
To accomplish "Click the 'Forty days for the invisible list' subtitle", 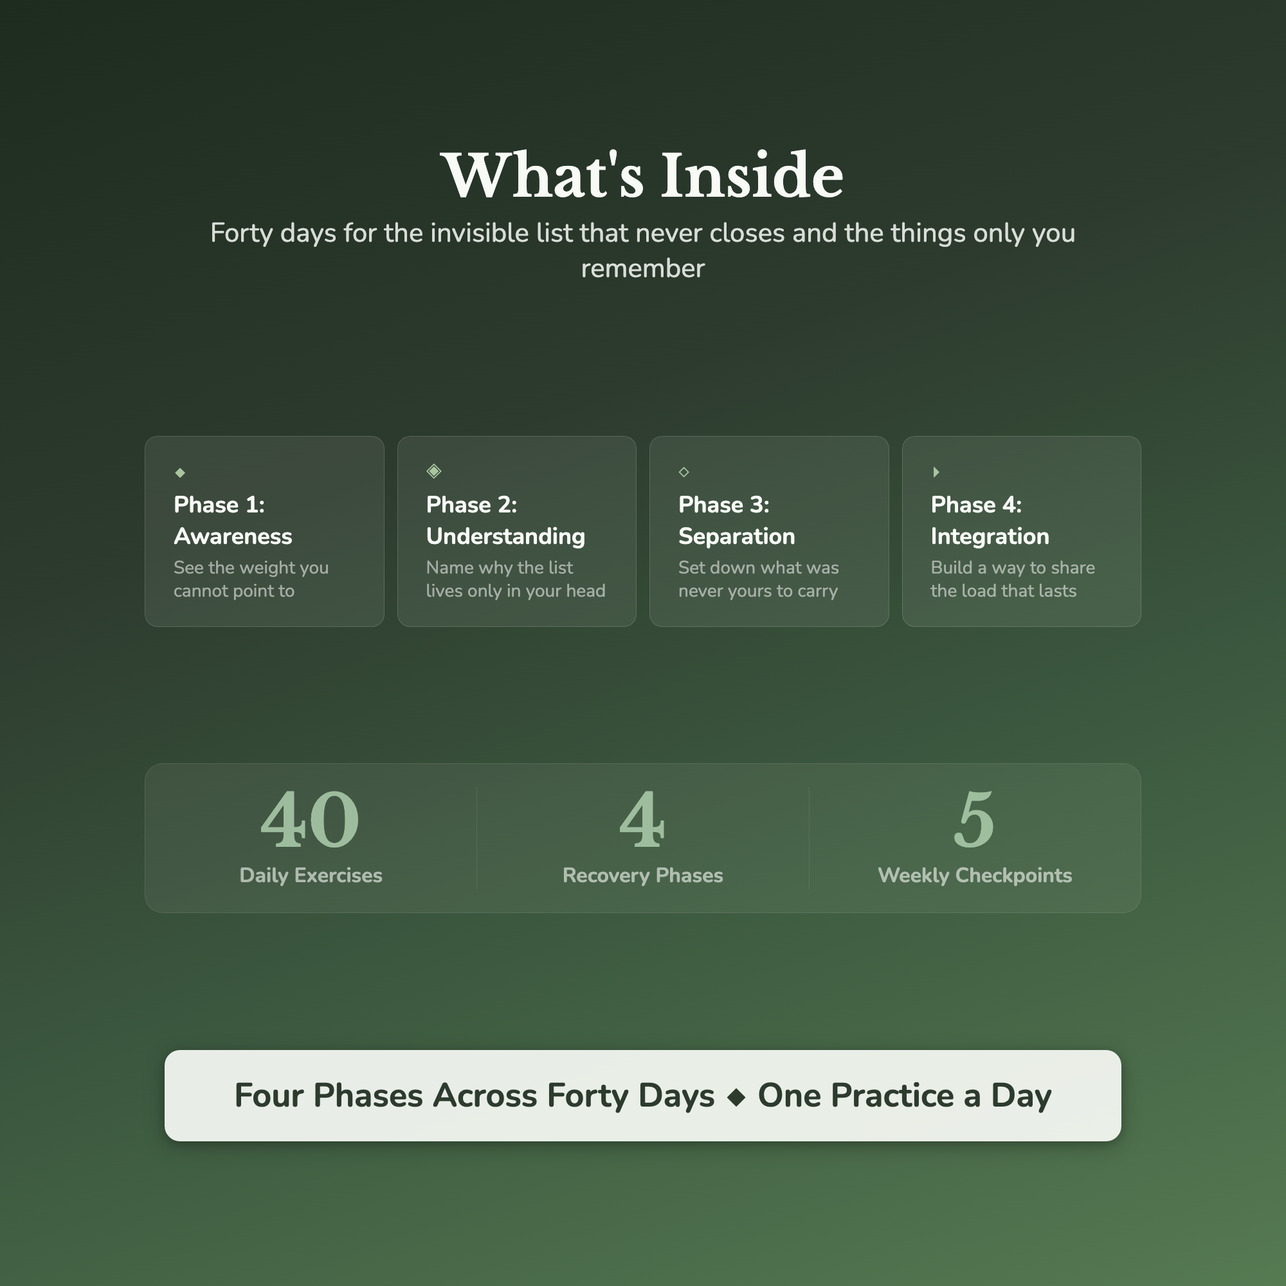I will pos(643,251).
